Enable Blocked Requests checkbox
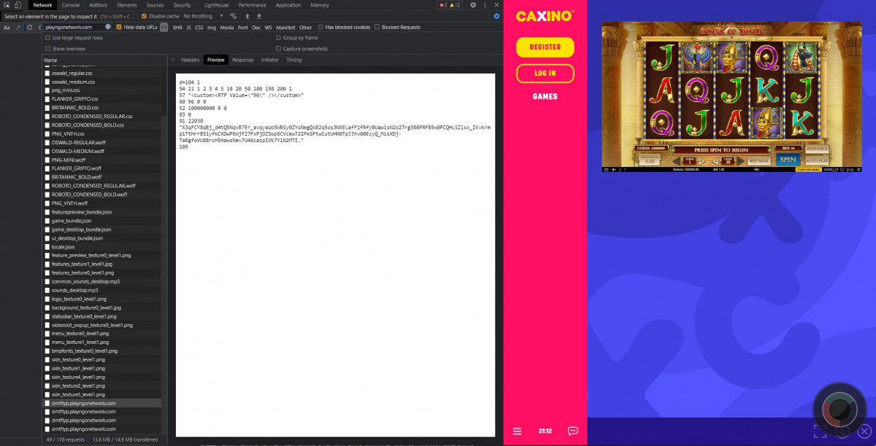Screen dimensions: 876x446 (x=377, y=27)
